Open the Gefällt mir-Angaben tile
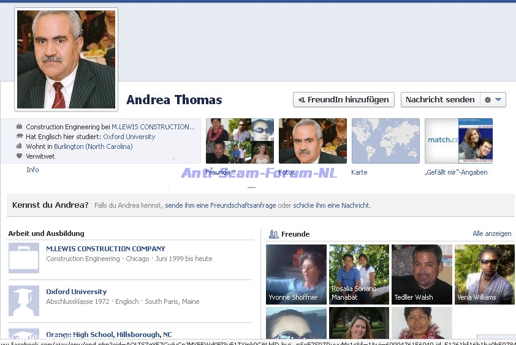This screenshot has height=345, width=516. tap(458, 141)
